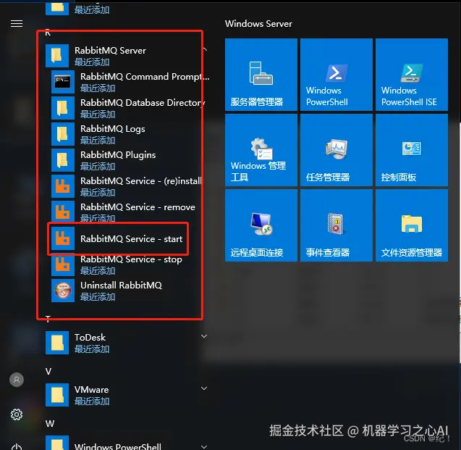Expand the VMware folder chevron
The image size is (461, 450).
tap(204, 388)
